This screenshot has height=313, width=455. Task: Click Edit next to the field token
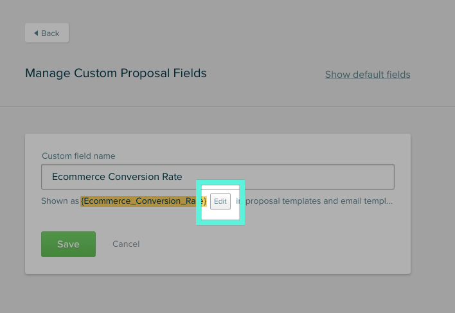(x=220, y=201)
